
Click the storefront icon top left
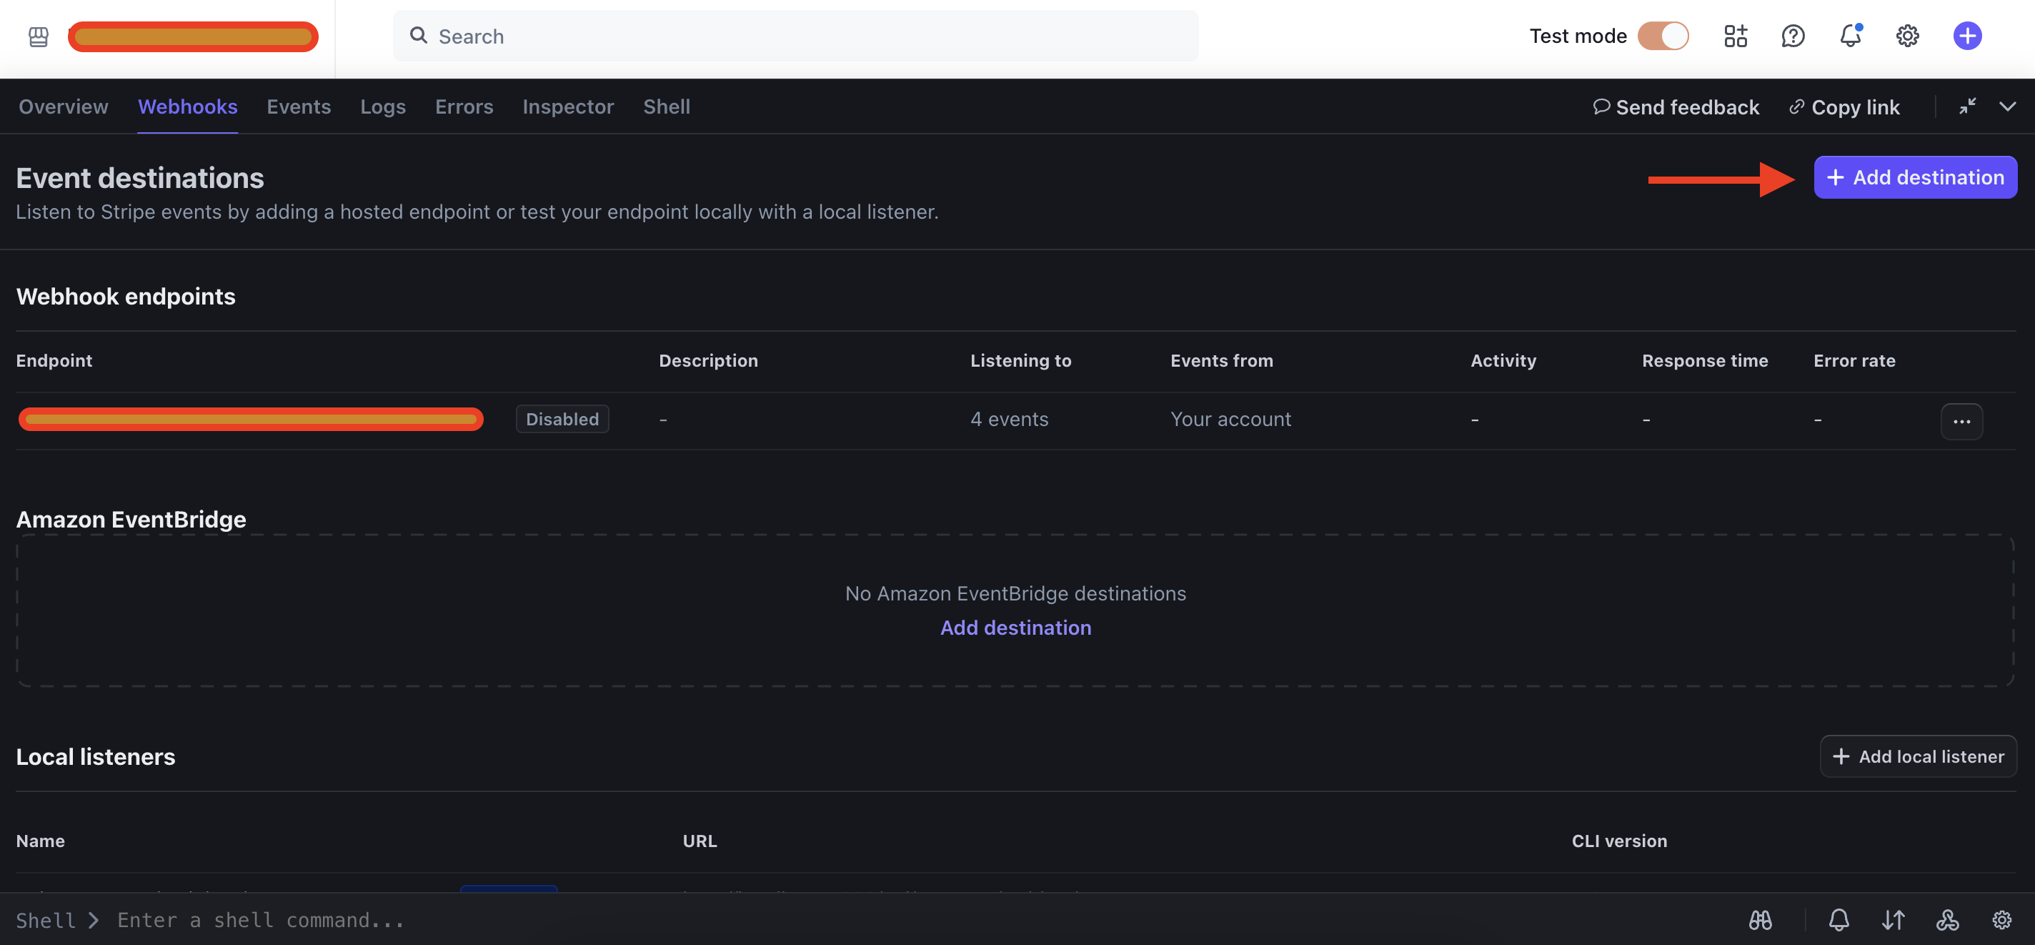[37, 36]
